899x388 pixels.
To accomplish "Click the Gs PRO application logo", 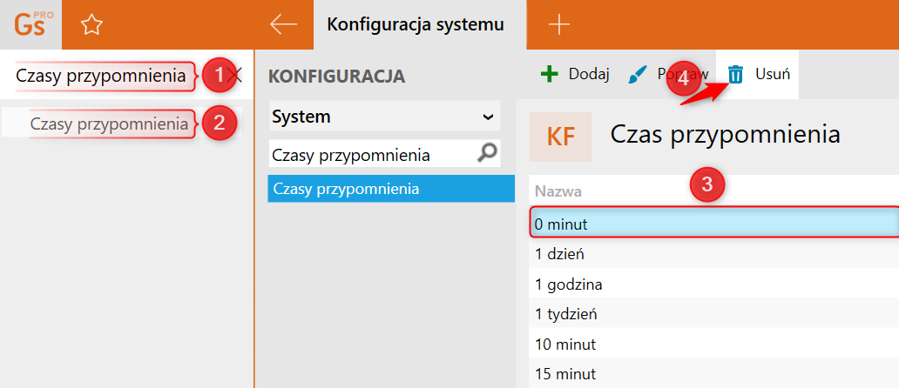I will click(30, 24).
